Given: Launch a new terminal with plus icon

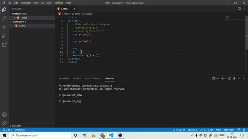Looking at the screenshot, I should [222, 78].
